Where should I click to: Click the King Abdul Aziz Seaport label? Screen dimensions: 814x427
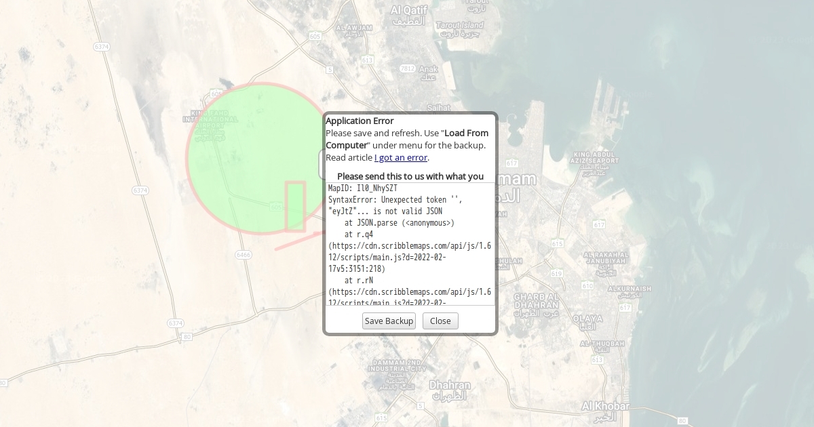[596, 163]
